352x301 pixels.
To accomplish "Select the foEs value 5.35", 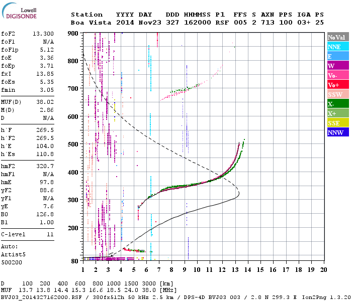I will (47, 82).
